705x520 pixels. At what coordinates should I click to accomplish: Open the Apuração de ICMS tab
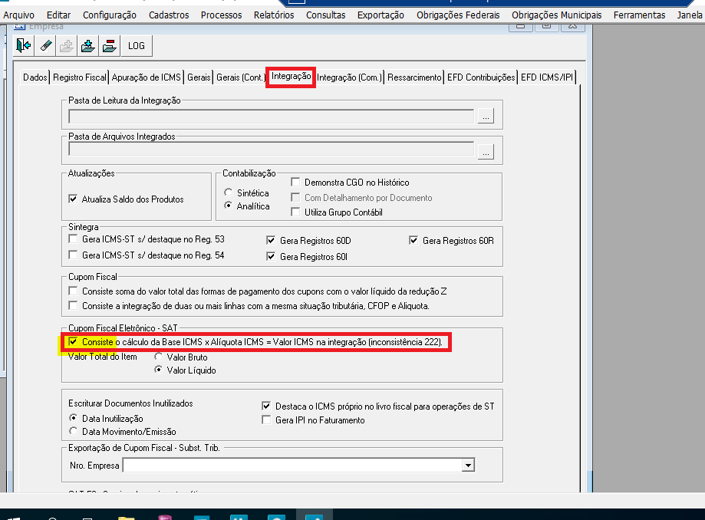[146, 77]
